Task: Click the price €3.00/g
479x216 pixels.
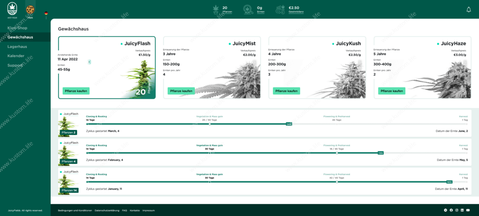Action: pyautogui.click(x=460, y=55)
